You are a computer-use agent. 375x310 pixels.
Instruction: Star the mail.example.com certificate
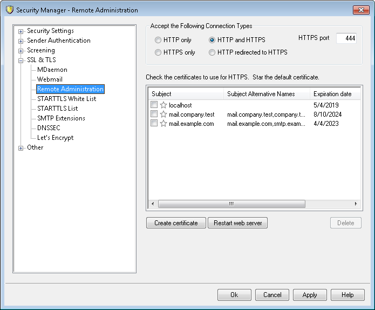tap(163, 124)
